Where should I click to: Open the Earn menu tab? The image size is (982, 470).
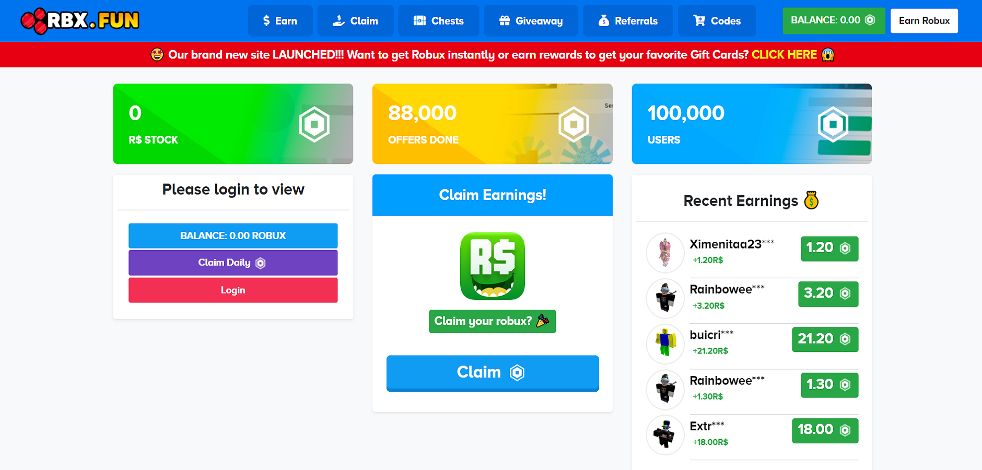tap(280, 21)
